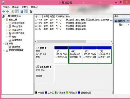Open the 文件(F) menu
This screenshot has width=130, height=99.
click(6, 7)
